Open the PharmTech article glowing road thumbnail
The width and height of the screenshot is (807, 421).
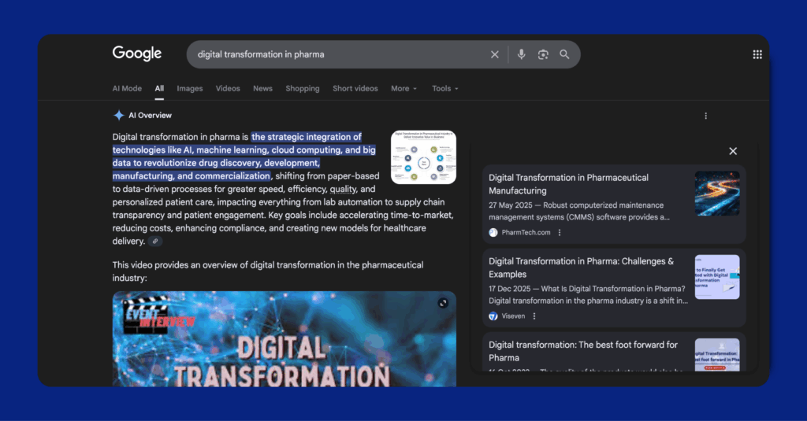(x=717, y=194)
